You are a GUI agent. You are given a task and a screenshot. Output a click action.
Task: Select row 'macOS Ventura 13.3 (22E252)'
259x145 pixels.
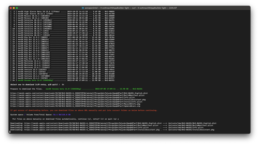(62, 70)
